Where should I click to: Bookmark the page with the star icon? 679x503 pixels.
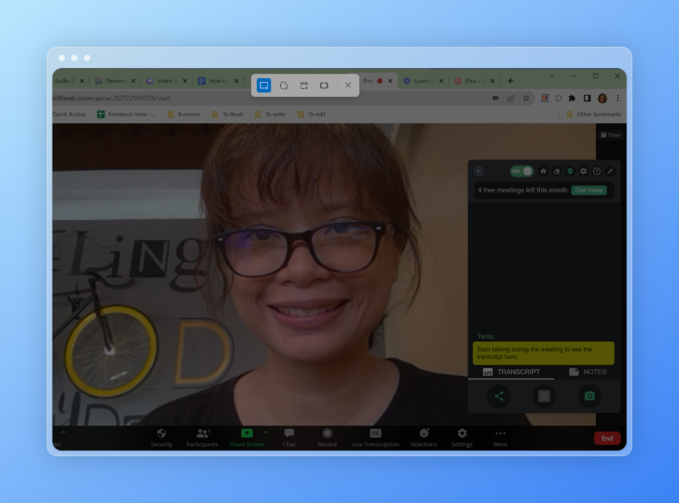(526, 98)
